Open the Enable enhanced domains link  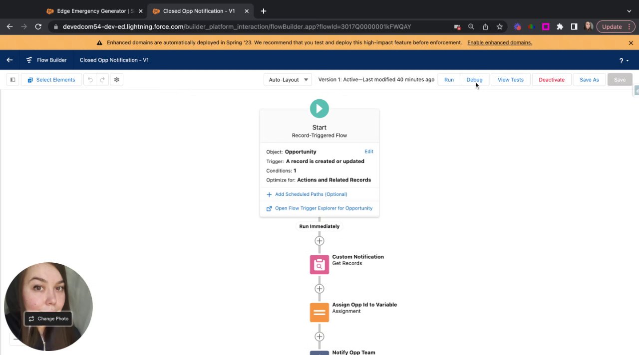click(x=499, y=42)
